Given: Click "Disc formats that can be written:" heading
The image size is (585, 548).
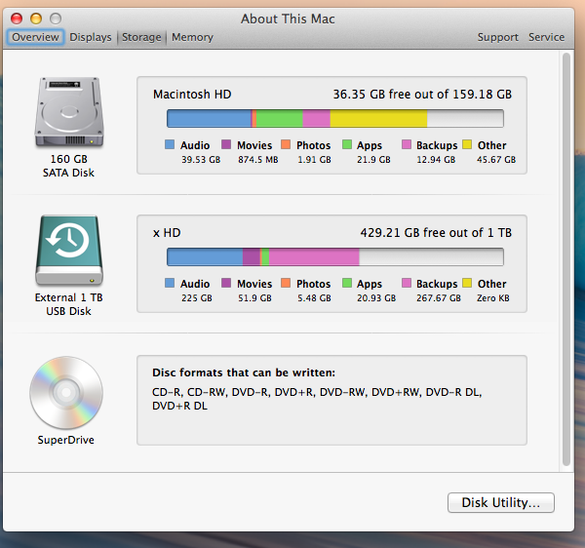Looking at the screenshot, I should point(244,372).
